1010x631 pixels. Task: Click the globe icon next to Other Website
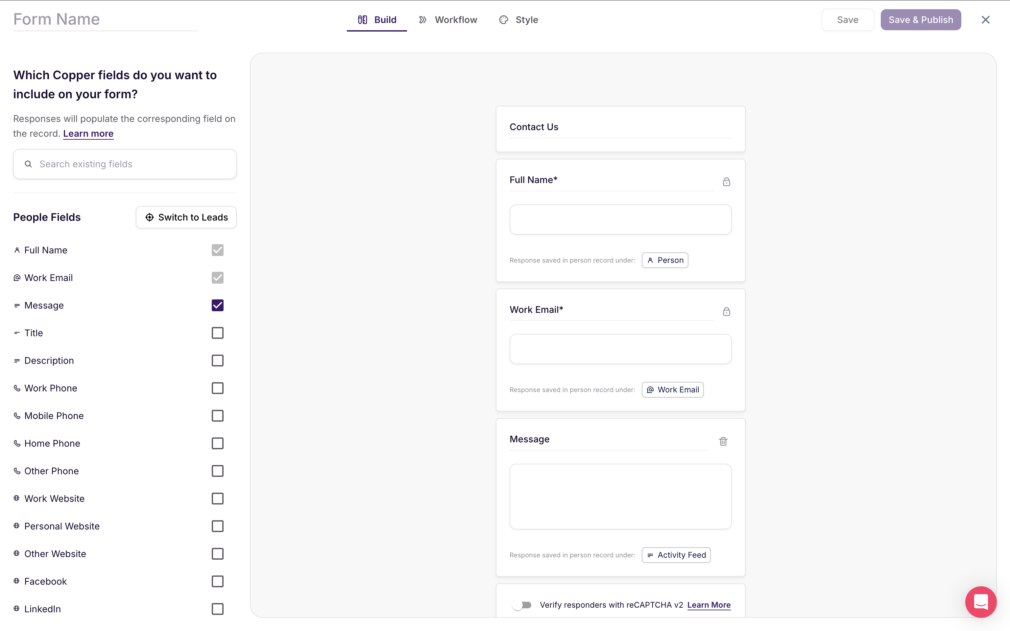tap(17, 553)
